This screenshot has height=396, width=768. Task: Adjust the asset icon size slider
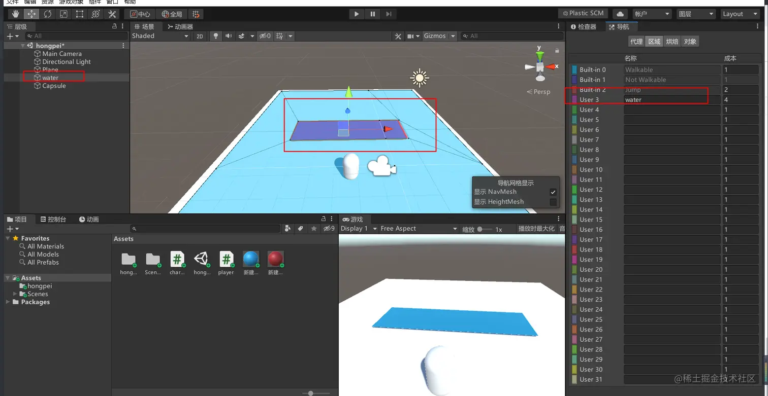pos(316,393)
